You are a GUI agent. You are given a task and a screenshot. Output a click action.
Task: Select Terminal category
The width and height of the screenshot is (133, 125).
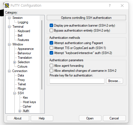pyautogui.click(x=18, y=27)
